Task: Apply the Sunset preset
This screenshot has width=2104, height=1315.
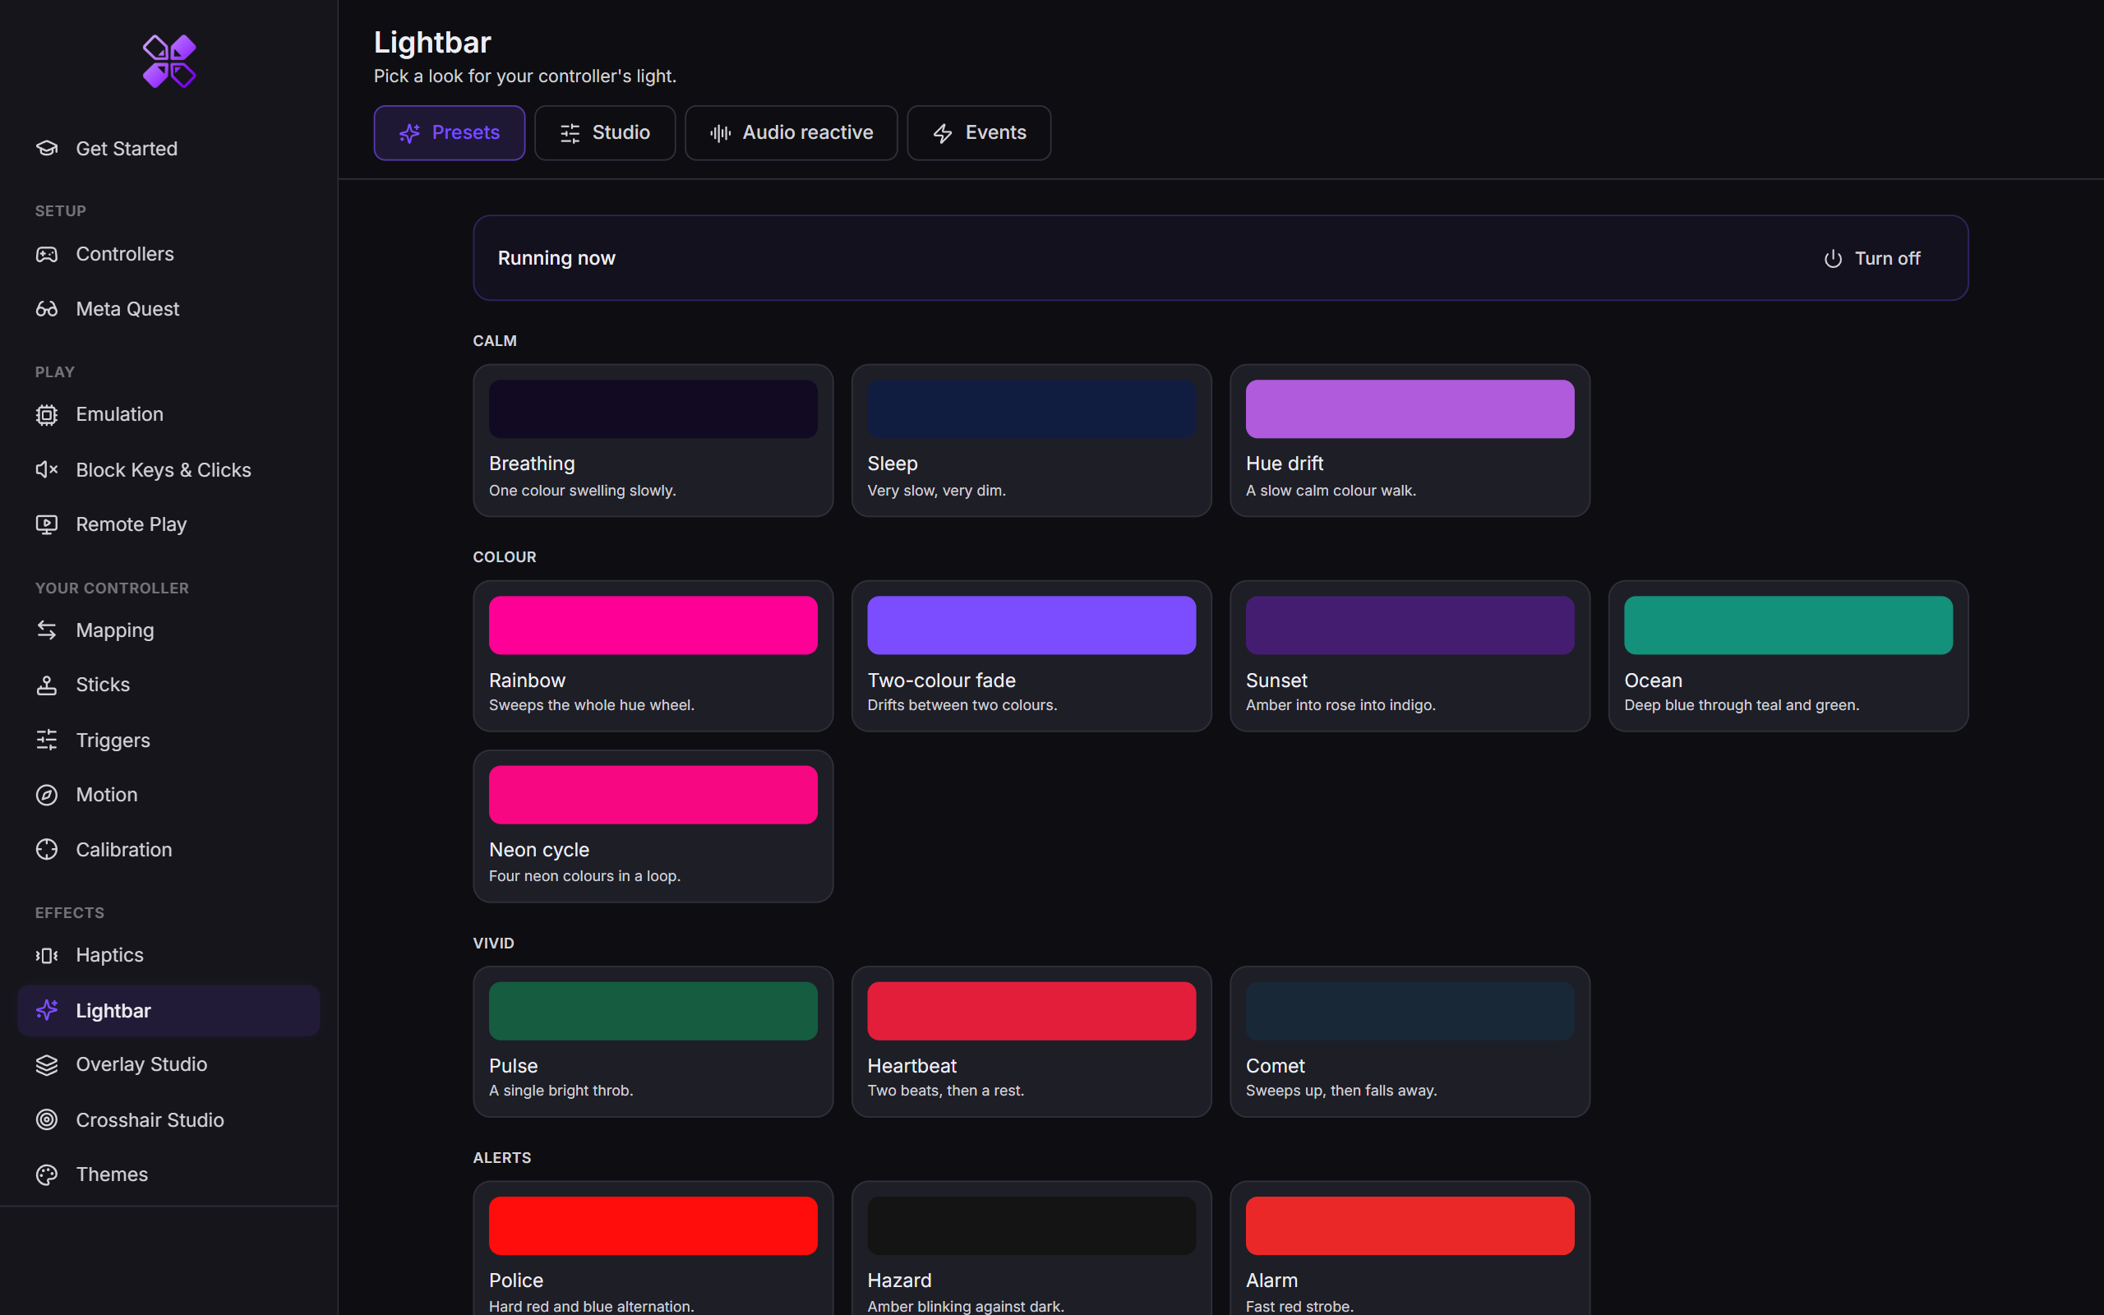Action: [1410, 656]
